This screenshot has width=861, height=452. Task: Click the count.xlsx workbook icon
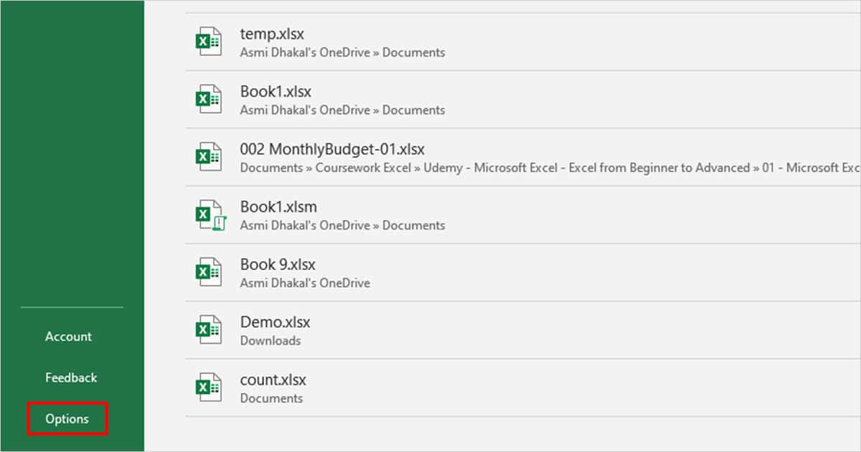tap(208, 387)
